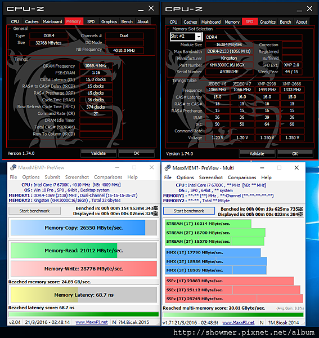319x338 pixels.
Task: Open Help menu in MaxxMEM PreView window
Action: 132,177
